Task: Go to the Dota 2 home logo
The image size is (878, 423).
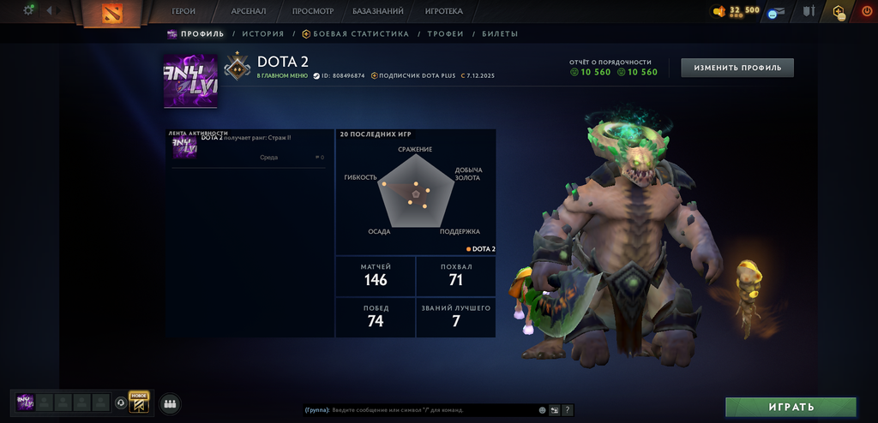Action: coord(112,13)
